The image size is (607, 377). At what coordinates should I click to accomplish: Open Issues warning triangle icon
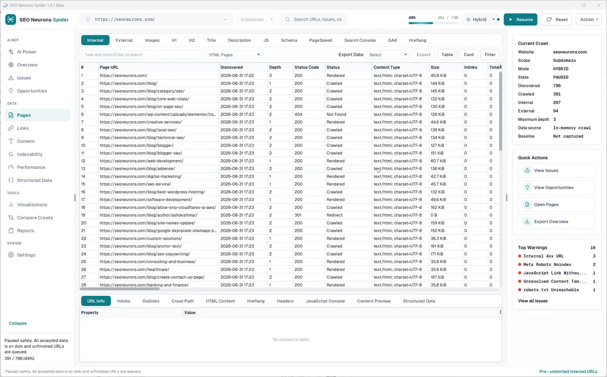(11, 78)
